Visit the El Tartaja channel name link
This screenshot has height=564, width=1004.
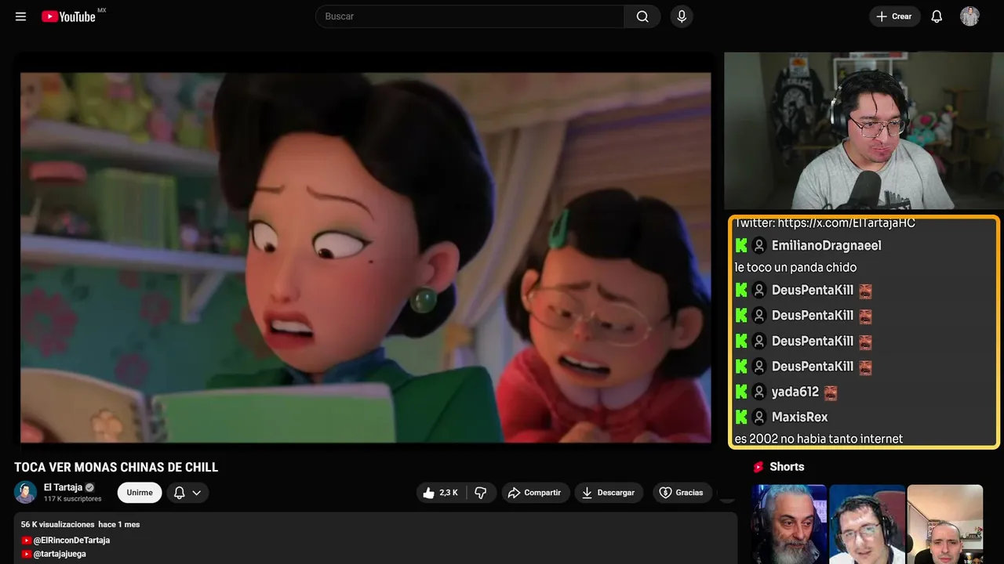pyautogui.click(x=63, y=487)
